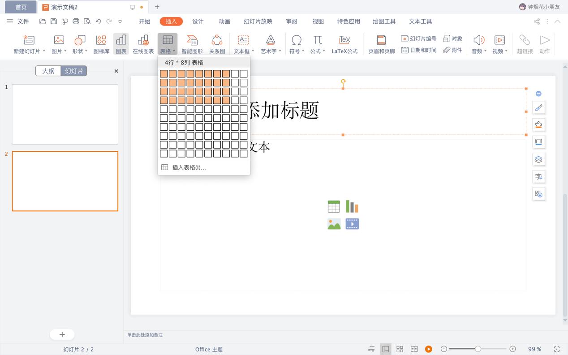Viewport: 568px width, 355px height.
Task: Switch to the 设计 ribbon tab
Action: [x=198, y=21]
